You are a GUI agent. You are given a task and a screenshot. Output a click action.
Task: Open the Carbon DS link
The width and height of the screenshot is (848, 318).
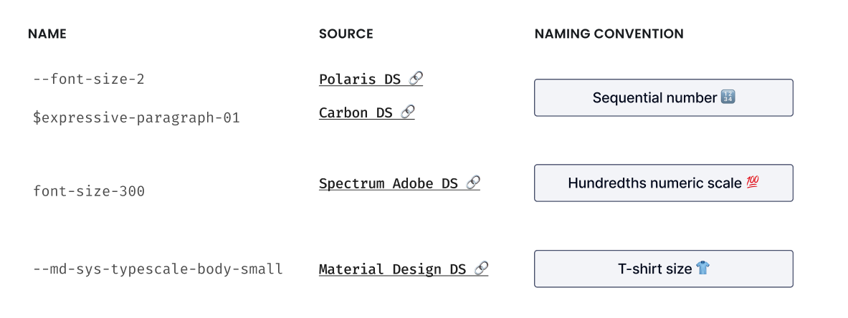(x=367, y=112)
